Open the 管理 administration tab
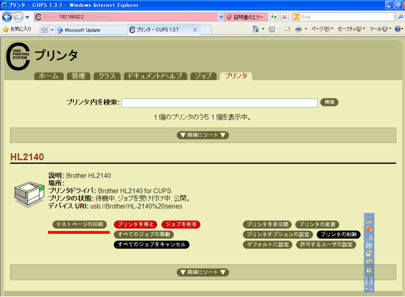This screenshot has height=297, width=405. (78, 76)
